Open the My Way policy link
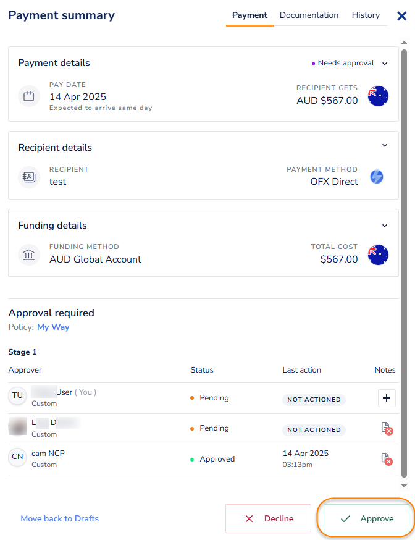 pos(53,327)
